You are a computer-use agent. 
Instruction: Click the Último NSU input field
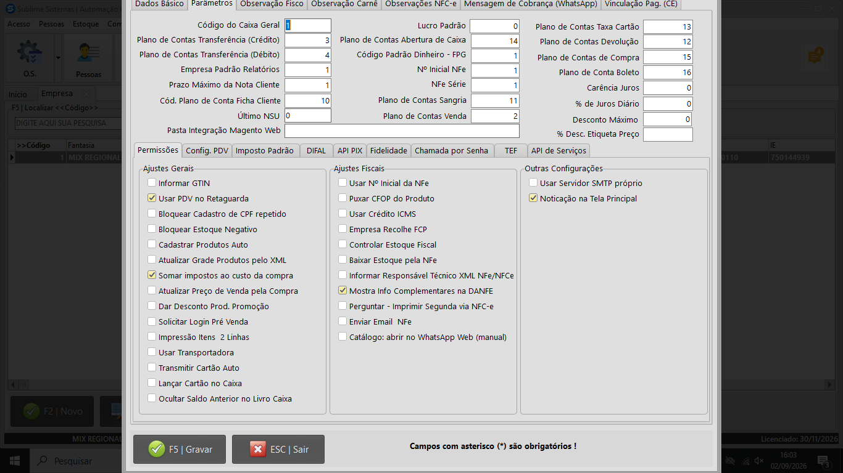(308, 115)
